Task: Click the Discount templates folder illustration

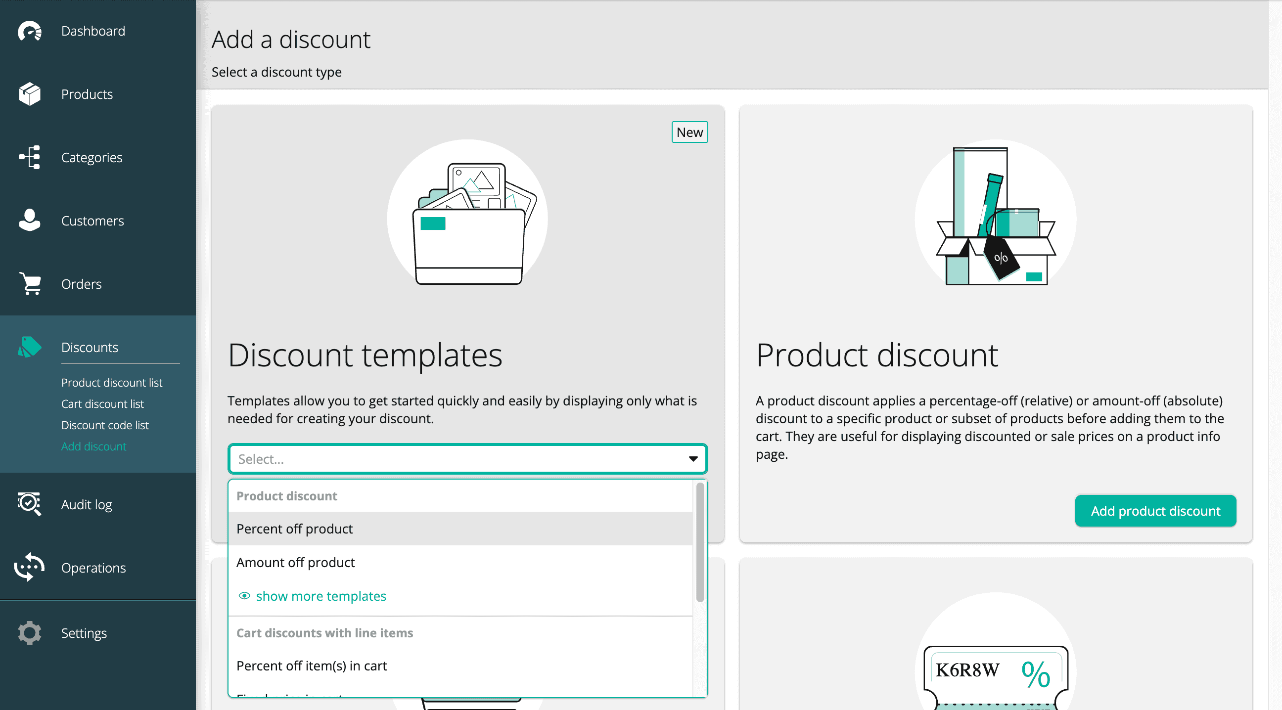Action: pyautogui.click(x=468, y=220)
